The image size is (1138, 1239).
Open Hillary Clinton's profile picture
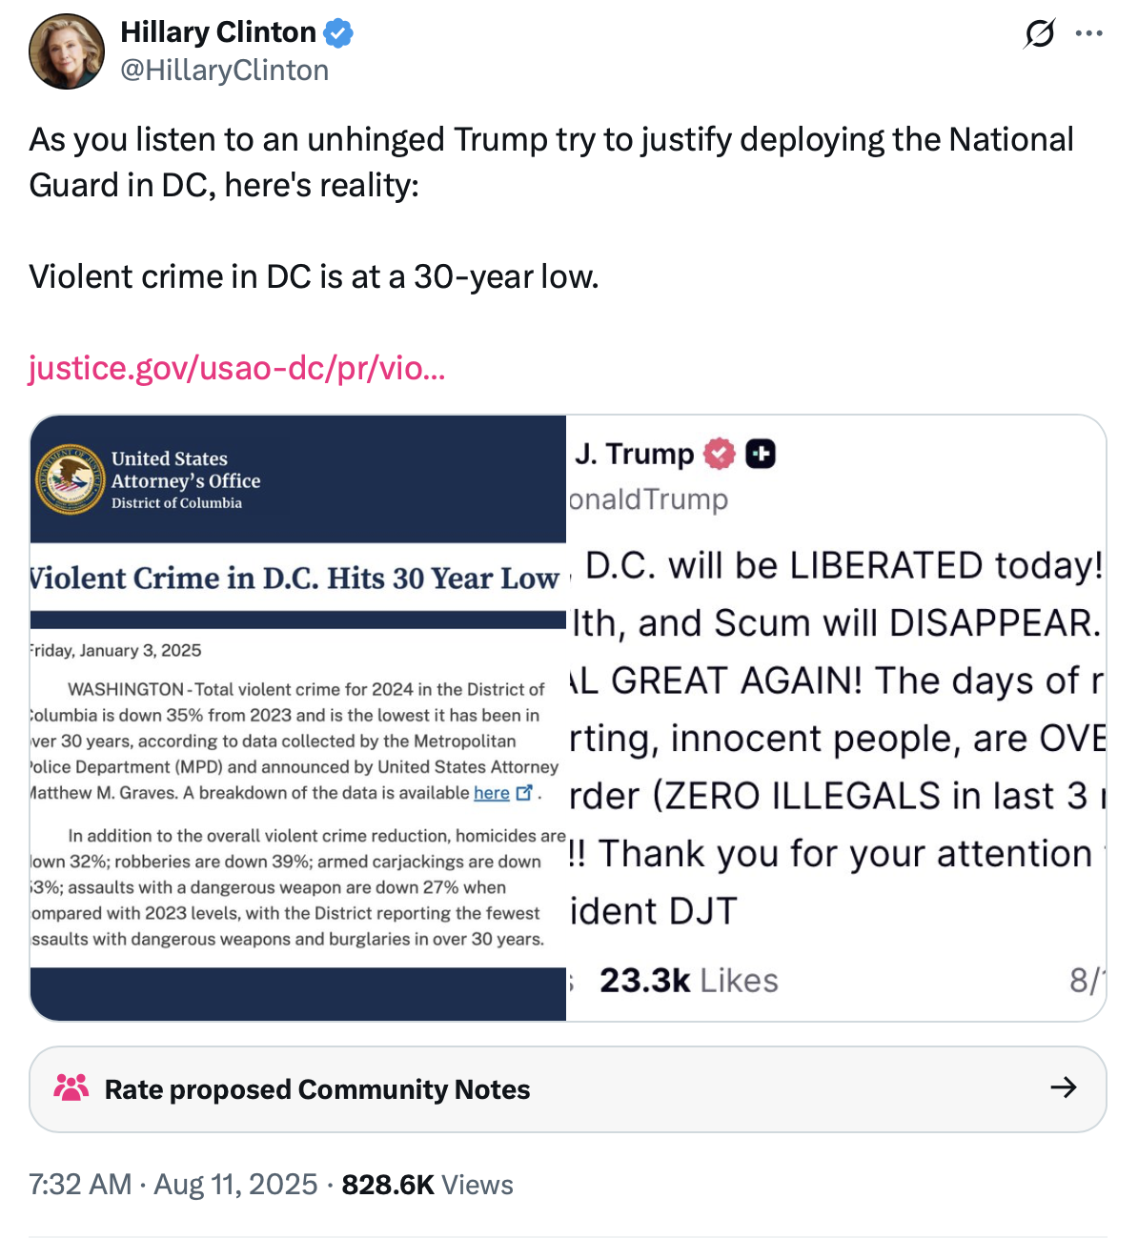66,51
